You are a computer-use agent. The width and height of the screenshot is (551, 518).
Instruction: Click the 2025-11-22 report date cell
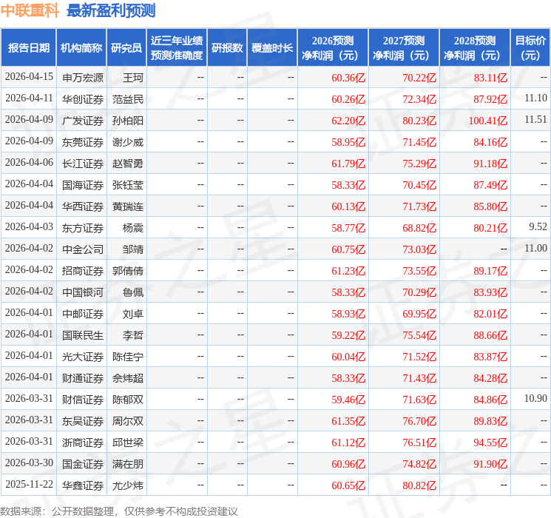[x=29, y=485]
